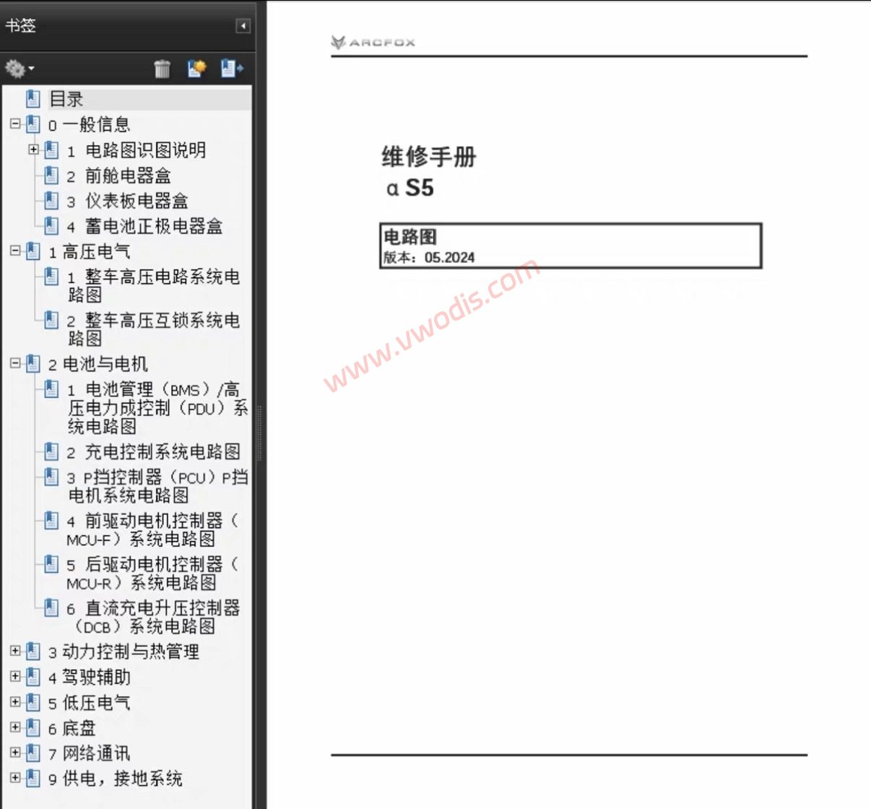Click the 书签 panel title
The width and height of the screenshot is (871, 809).
pyautogui.click(x=20, y=26)
